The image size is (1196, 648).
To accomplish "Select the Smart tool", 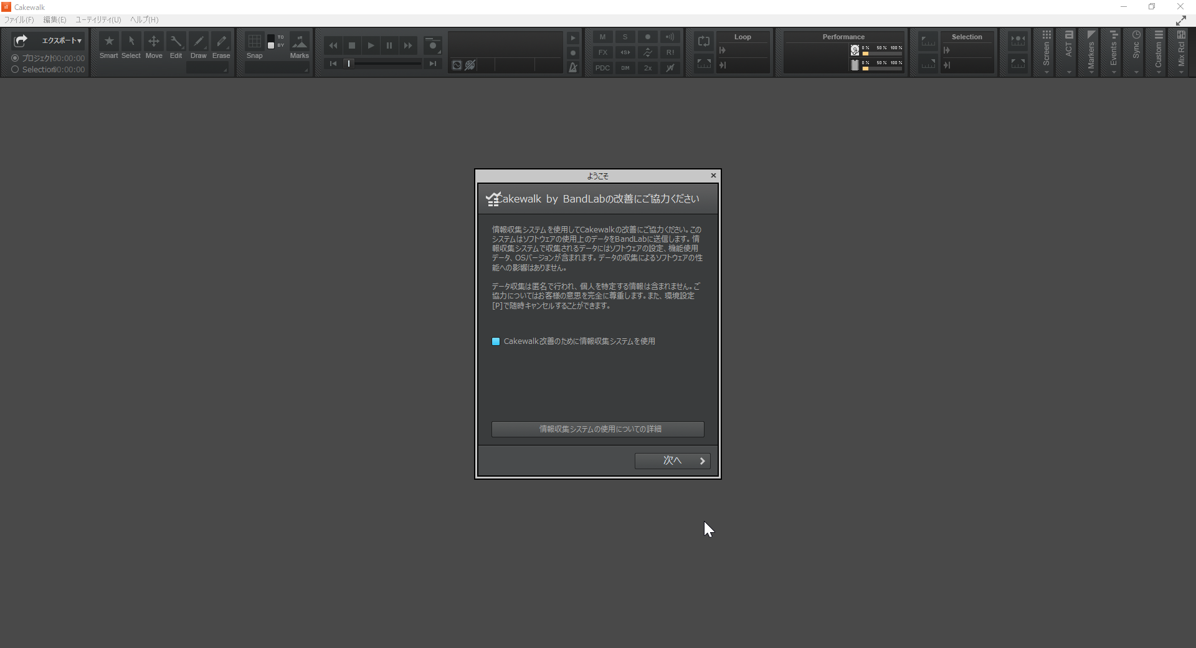I will (x=109, y=42).
